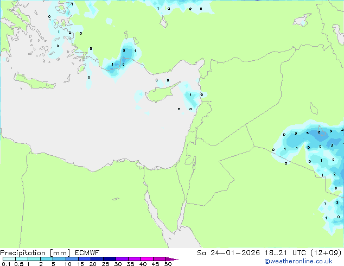The image size is (344, 266).
Task: Click the island of Cyprus on map
Action: (x=160, y=93)
